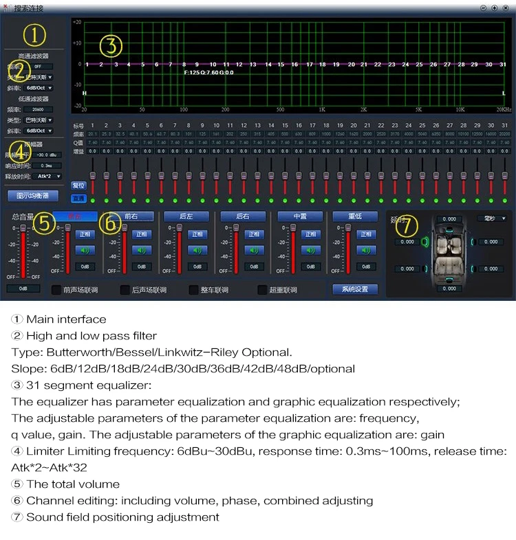
Task: Select EQ node 9 on the graph
Action: pyautogui.click(x=197, y=65)
